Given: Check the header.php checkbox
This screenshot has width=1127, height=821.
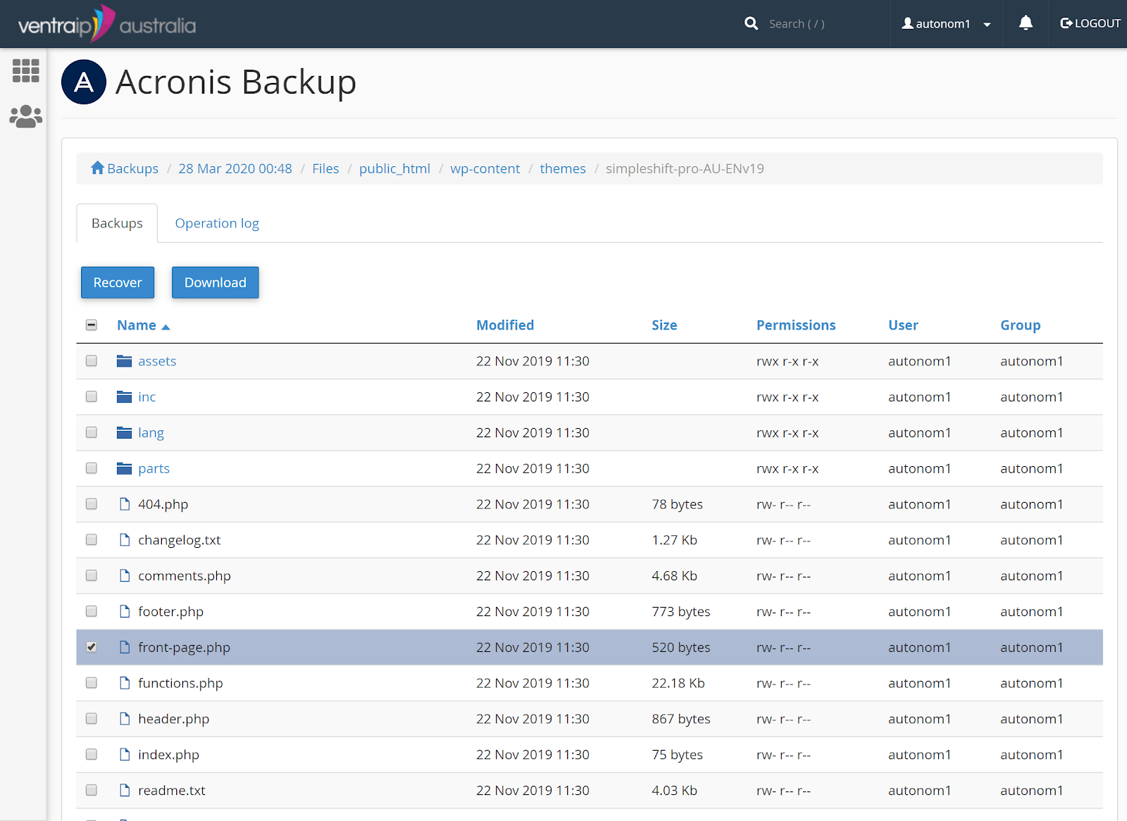Looking at the screenshot, I should (92, 718).
